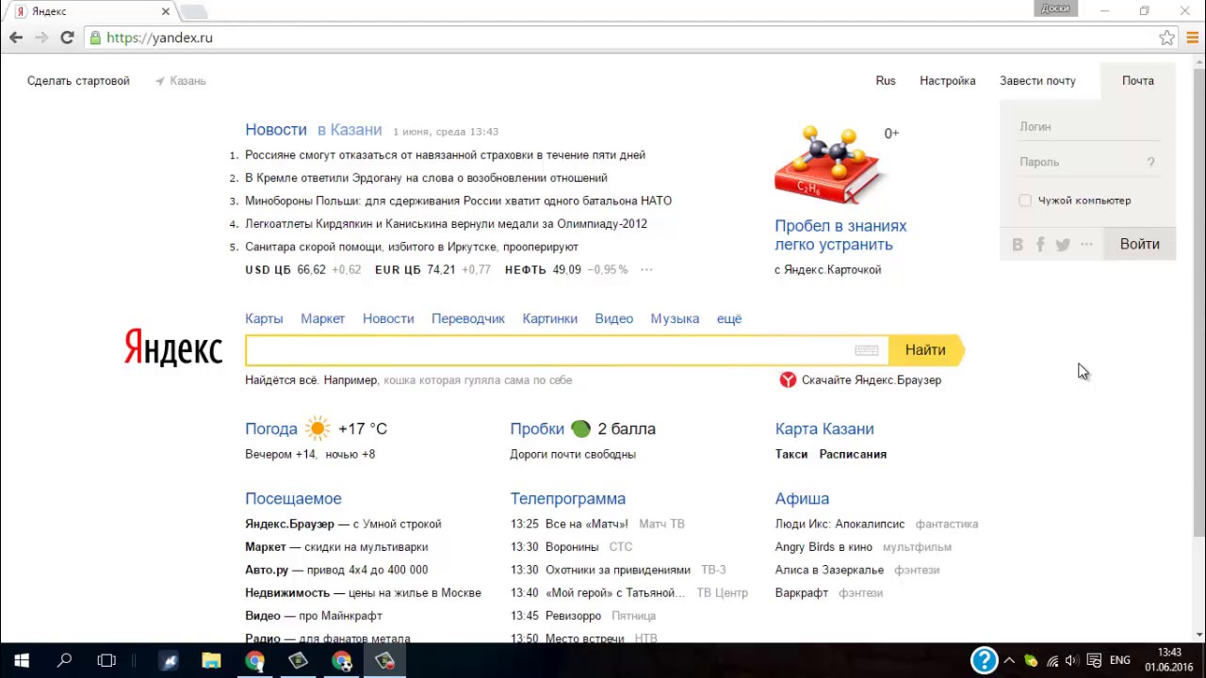Open the Chrome menu hamburger icon

point(1192,38)
